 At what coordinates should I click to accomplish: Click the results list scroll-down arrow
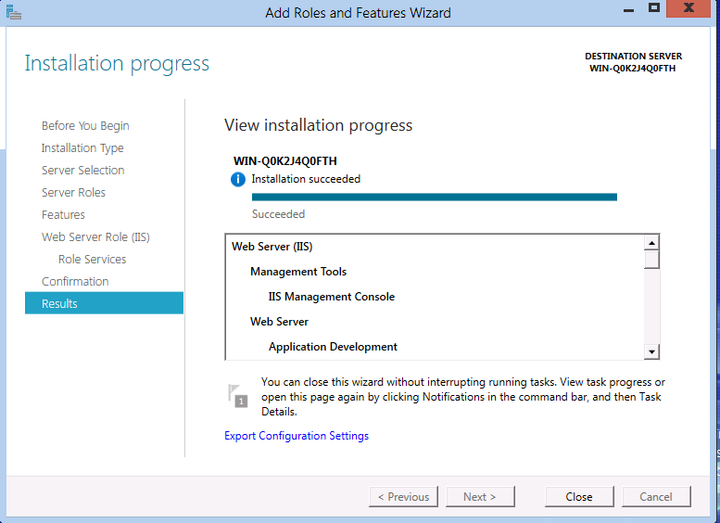[651, 351]
